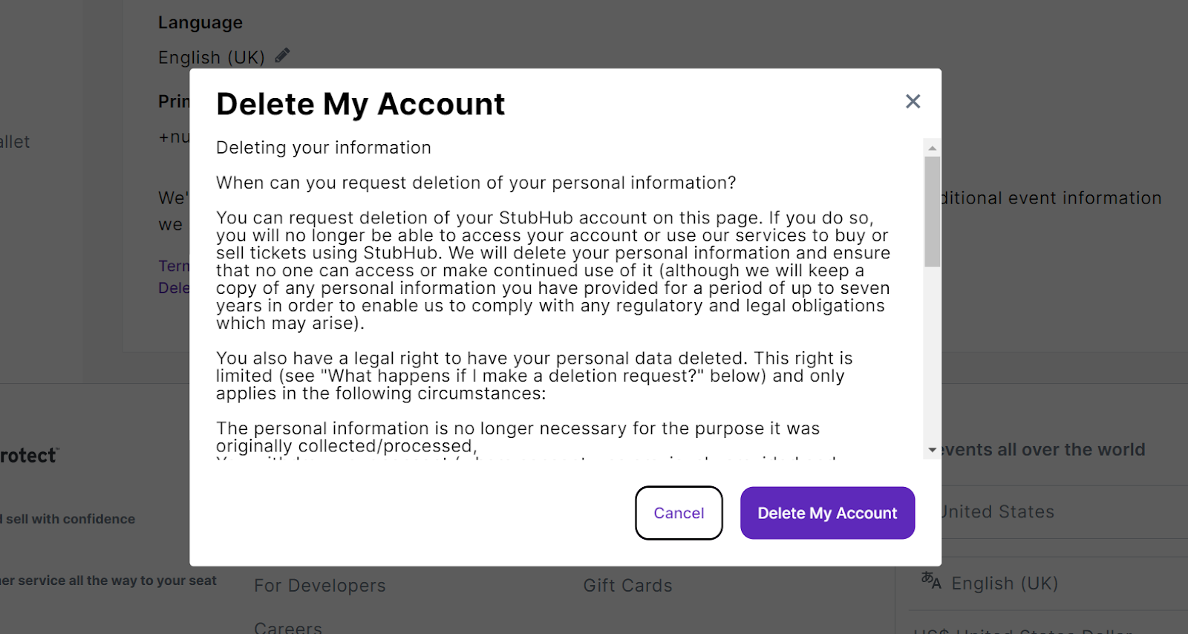1188x634 pixels.
Task: Edit language using the pencil icon
Action: (x=282, y=55)
